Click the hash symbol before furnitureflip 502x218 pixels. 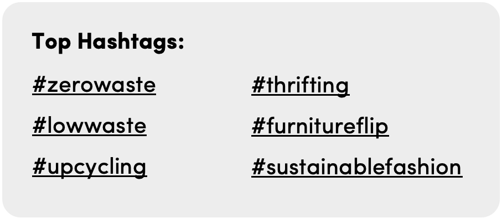point(258,126)
